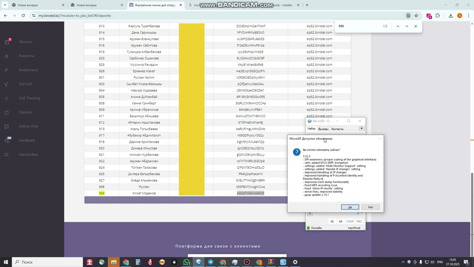This screenshot has width=474, height=267.
Task: Open the tab search dropdown arrow
Action: [5, 5]
